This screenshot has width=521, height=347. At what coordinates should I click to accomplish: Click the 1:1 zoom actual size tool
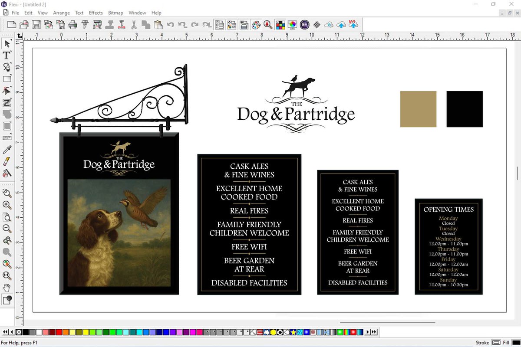click(x=7, y=275)
